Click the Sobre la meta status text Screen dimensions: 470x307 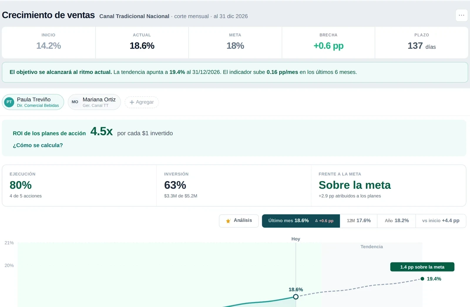pyautogui.click(x=355, y=185)
